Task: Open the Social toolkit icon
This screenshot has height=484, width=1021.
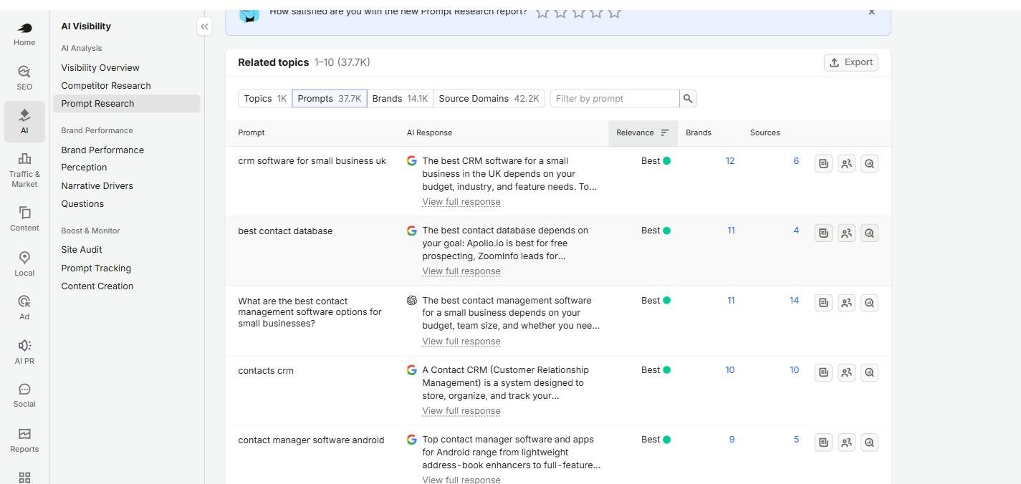Action: (24, 395)
